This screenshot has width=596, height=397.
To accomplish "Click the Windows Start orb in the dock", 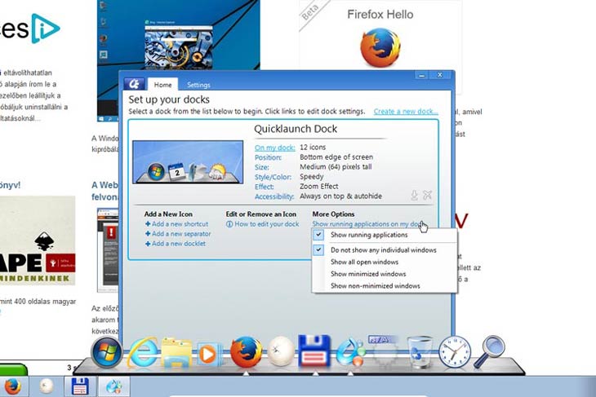I will click(x=107, y=351).
